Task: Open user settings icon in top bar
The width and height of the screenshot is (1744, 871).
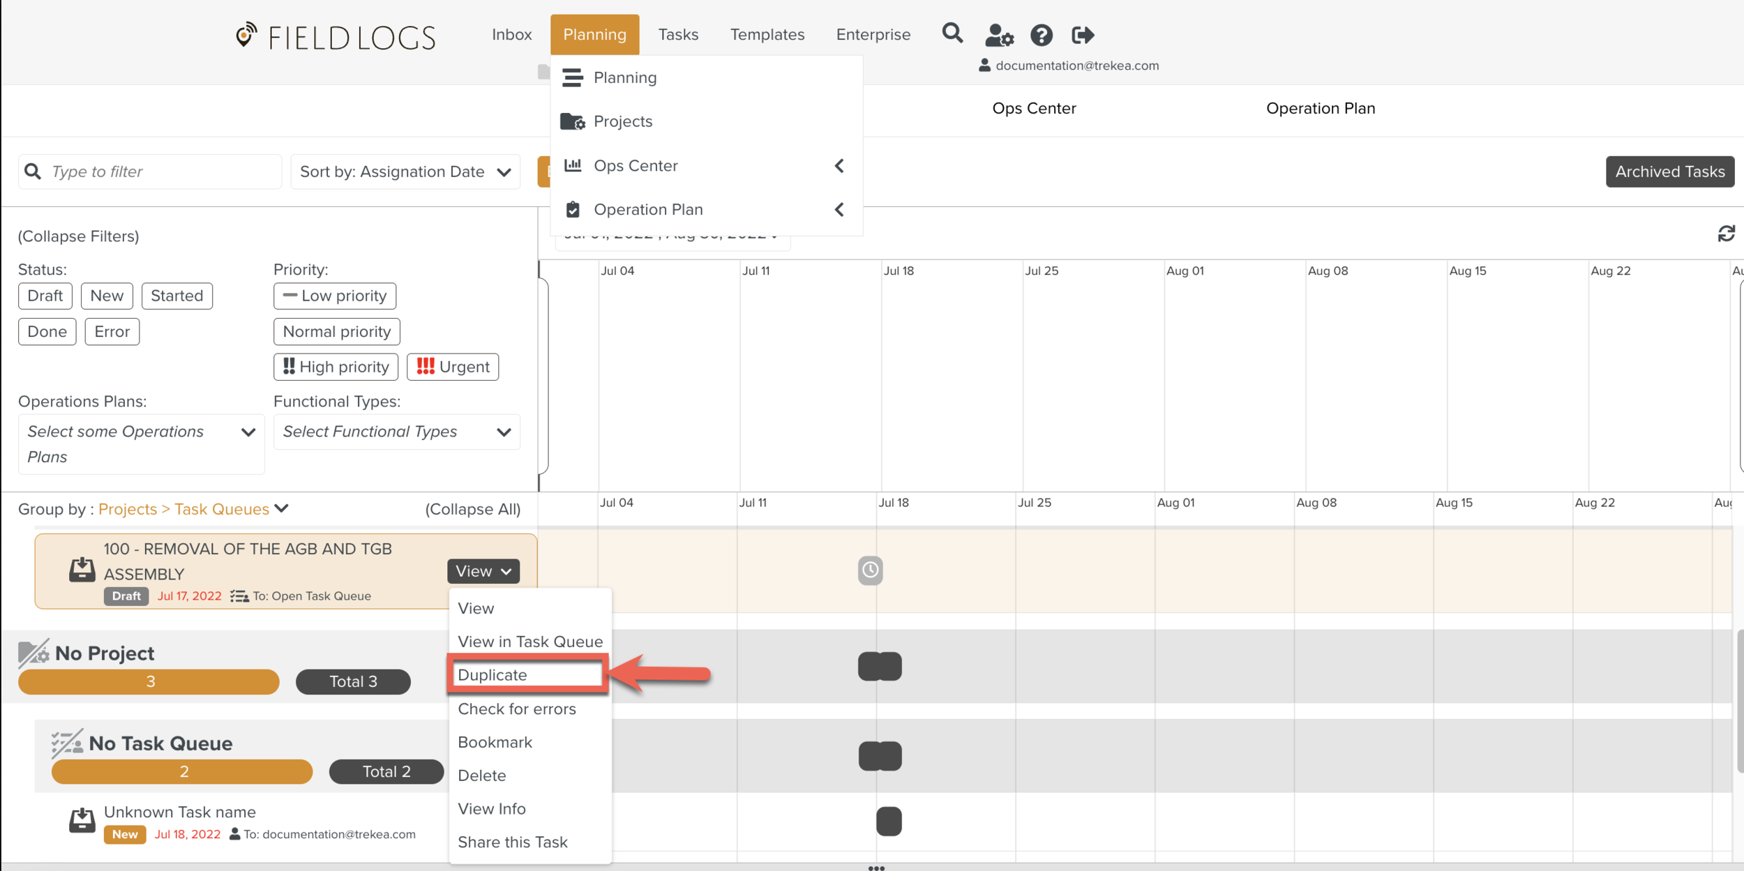Action: pos(998,35)
